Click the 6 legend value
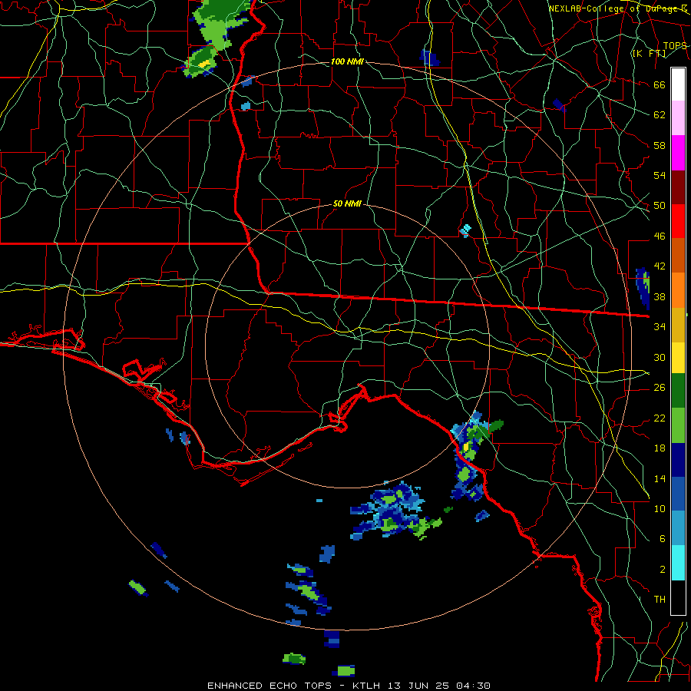 (662, 538)
